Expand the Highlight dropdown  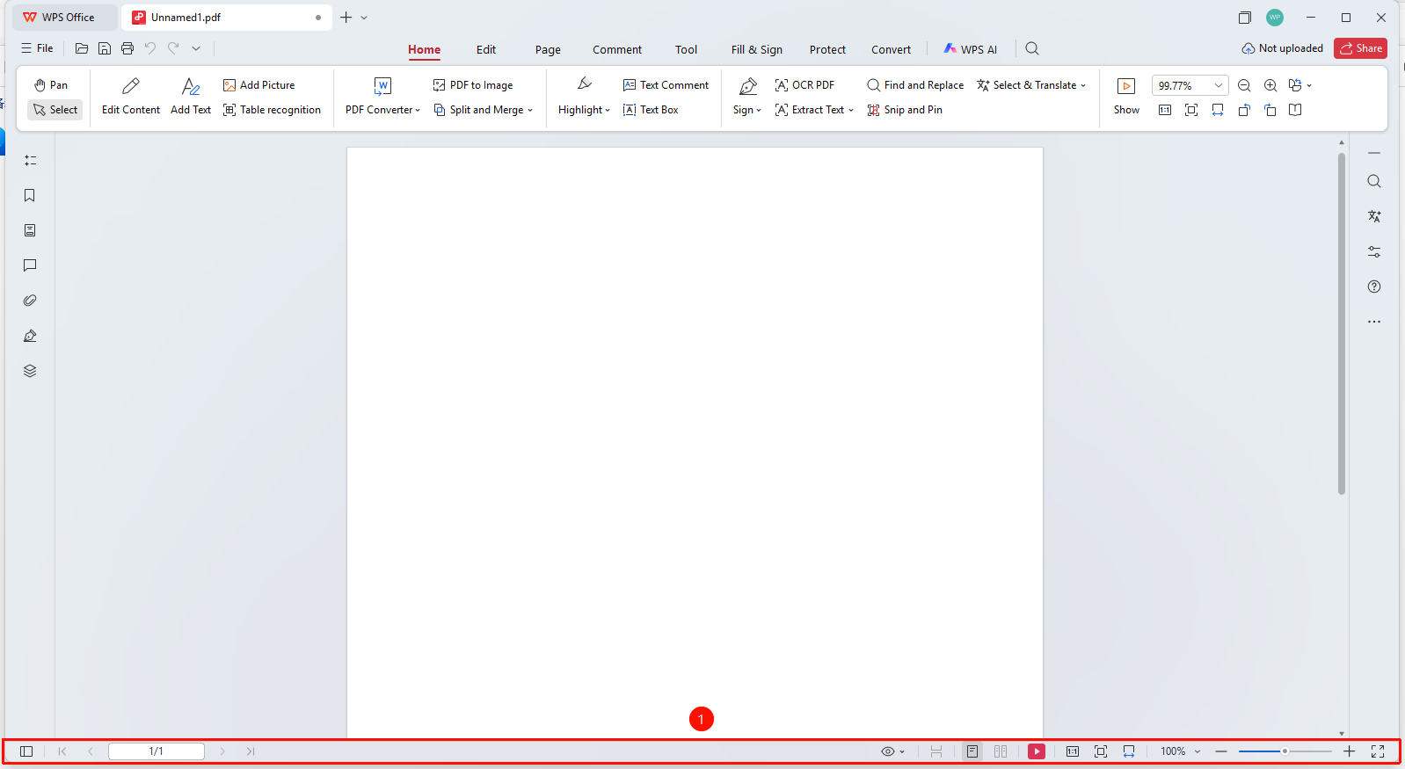tap(584, 97)
